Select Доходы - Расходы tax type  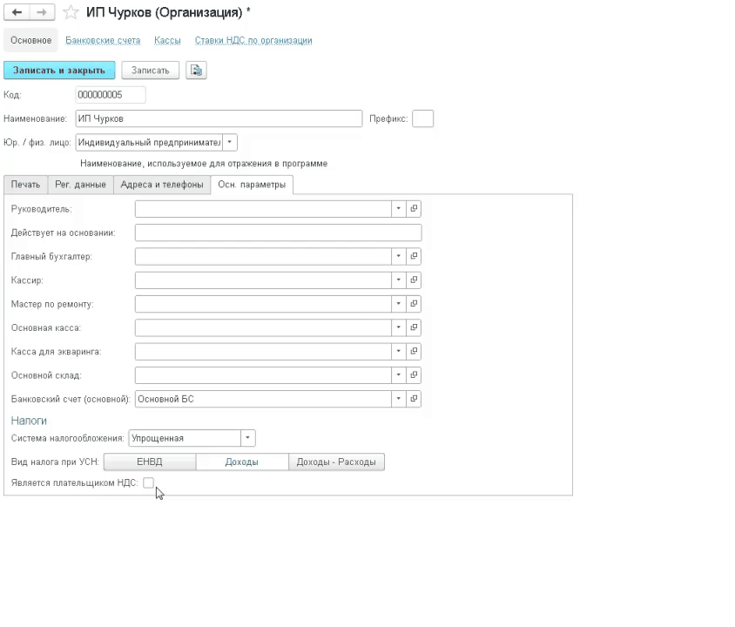pyautogui.click(x=336, y=462)
